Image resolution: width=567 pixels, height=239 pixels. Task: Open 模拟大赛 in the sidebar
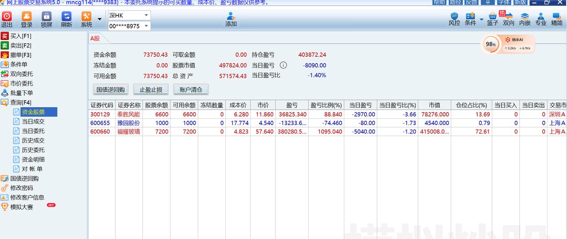pyautogui.click(x=22, y=207)
